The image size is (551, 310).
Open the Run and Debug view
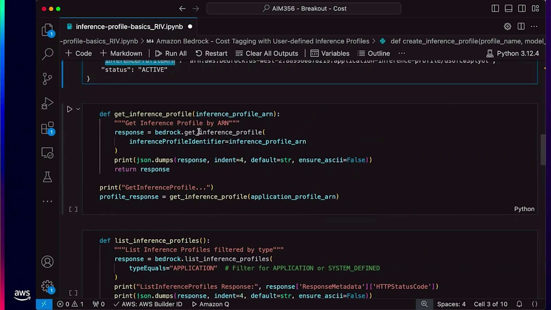[x=48, y=103]
